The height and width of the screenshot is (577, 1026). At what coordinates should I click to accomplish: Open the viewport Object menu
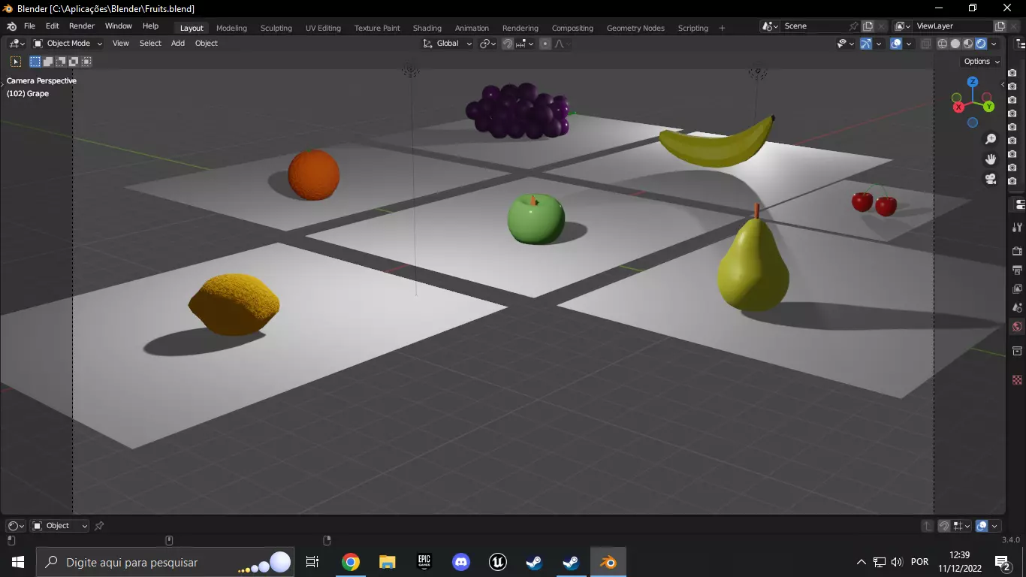[x=207, y=44]
